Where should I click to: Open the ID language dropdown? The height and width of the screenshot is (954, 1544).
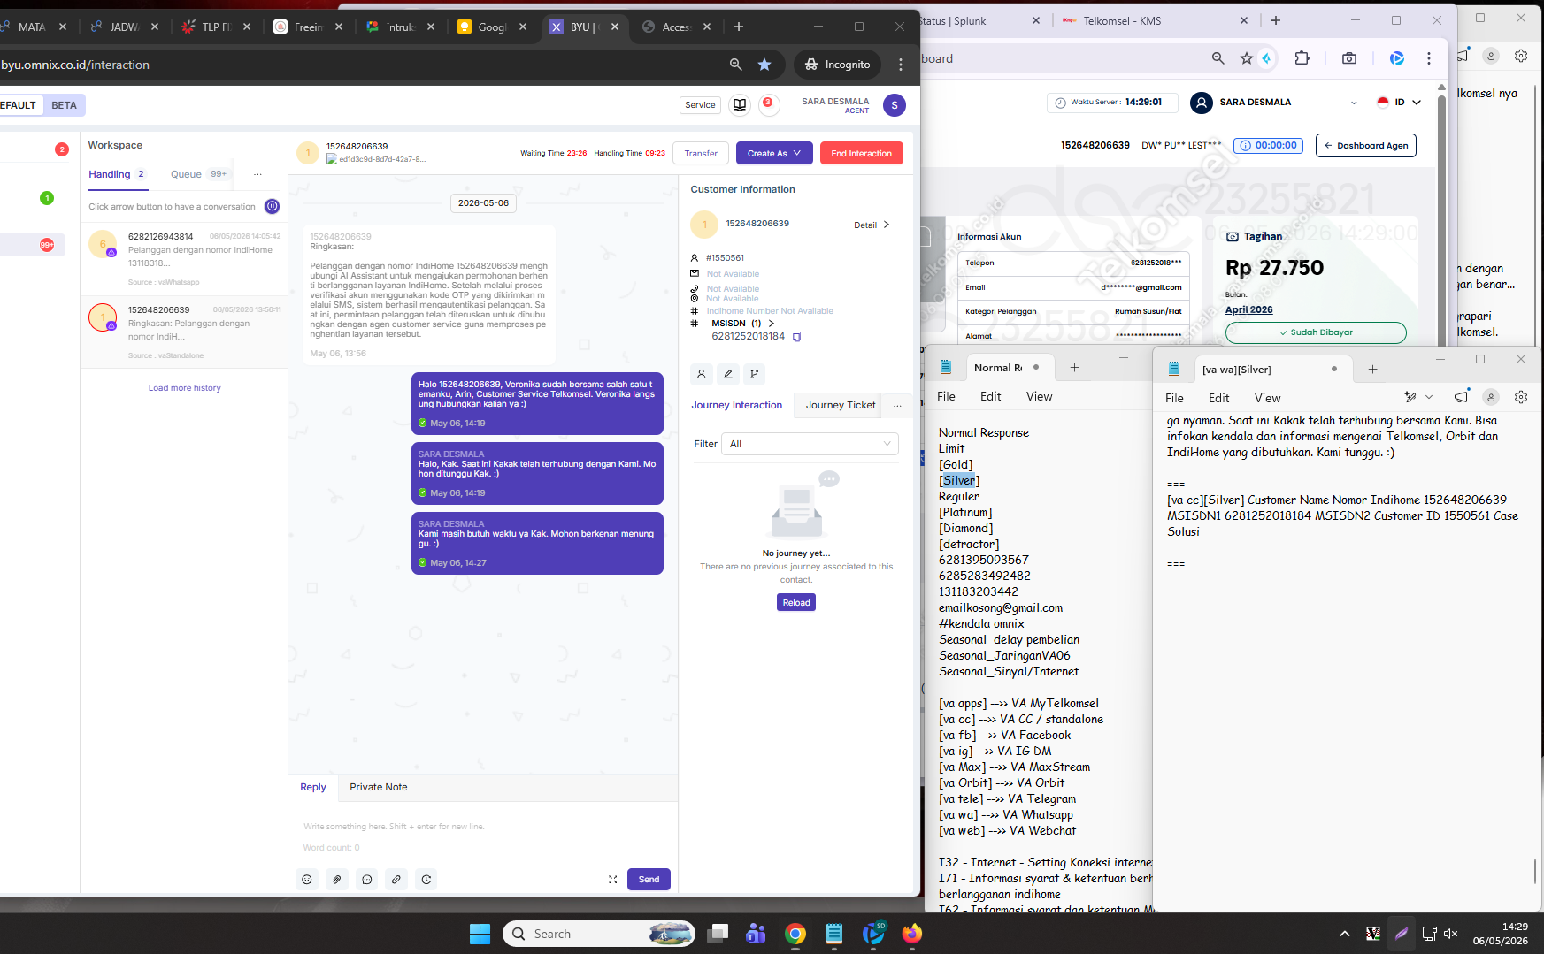(x=1399, y=103)
